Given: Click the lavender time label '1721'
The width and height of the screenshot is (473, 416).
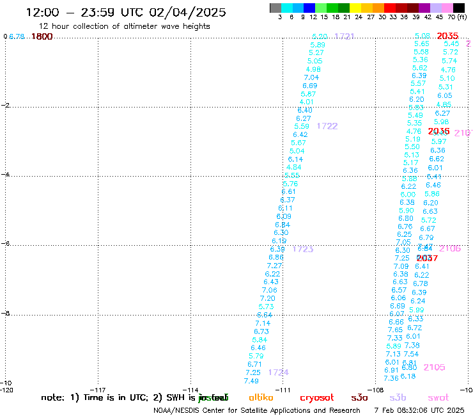Looking at the screenshot, I should point(344,36).
